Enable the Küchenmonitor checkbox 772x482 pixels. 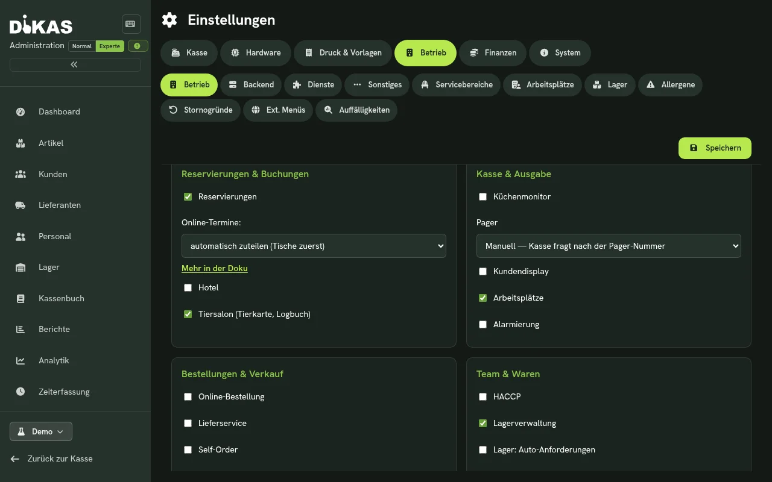tap(482, 196)
